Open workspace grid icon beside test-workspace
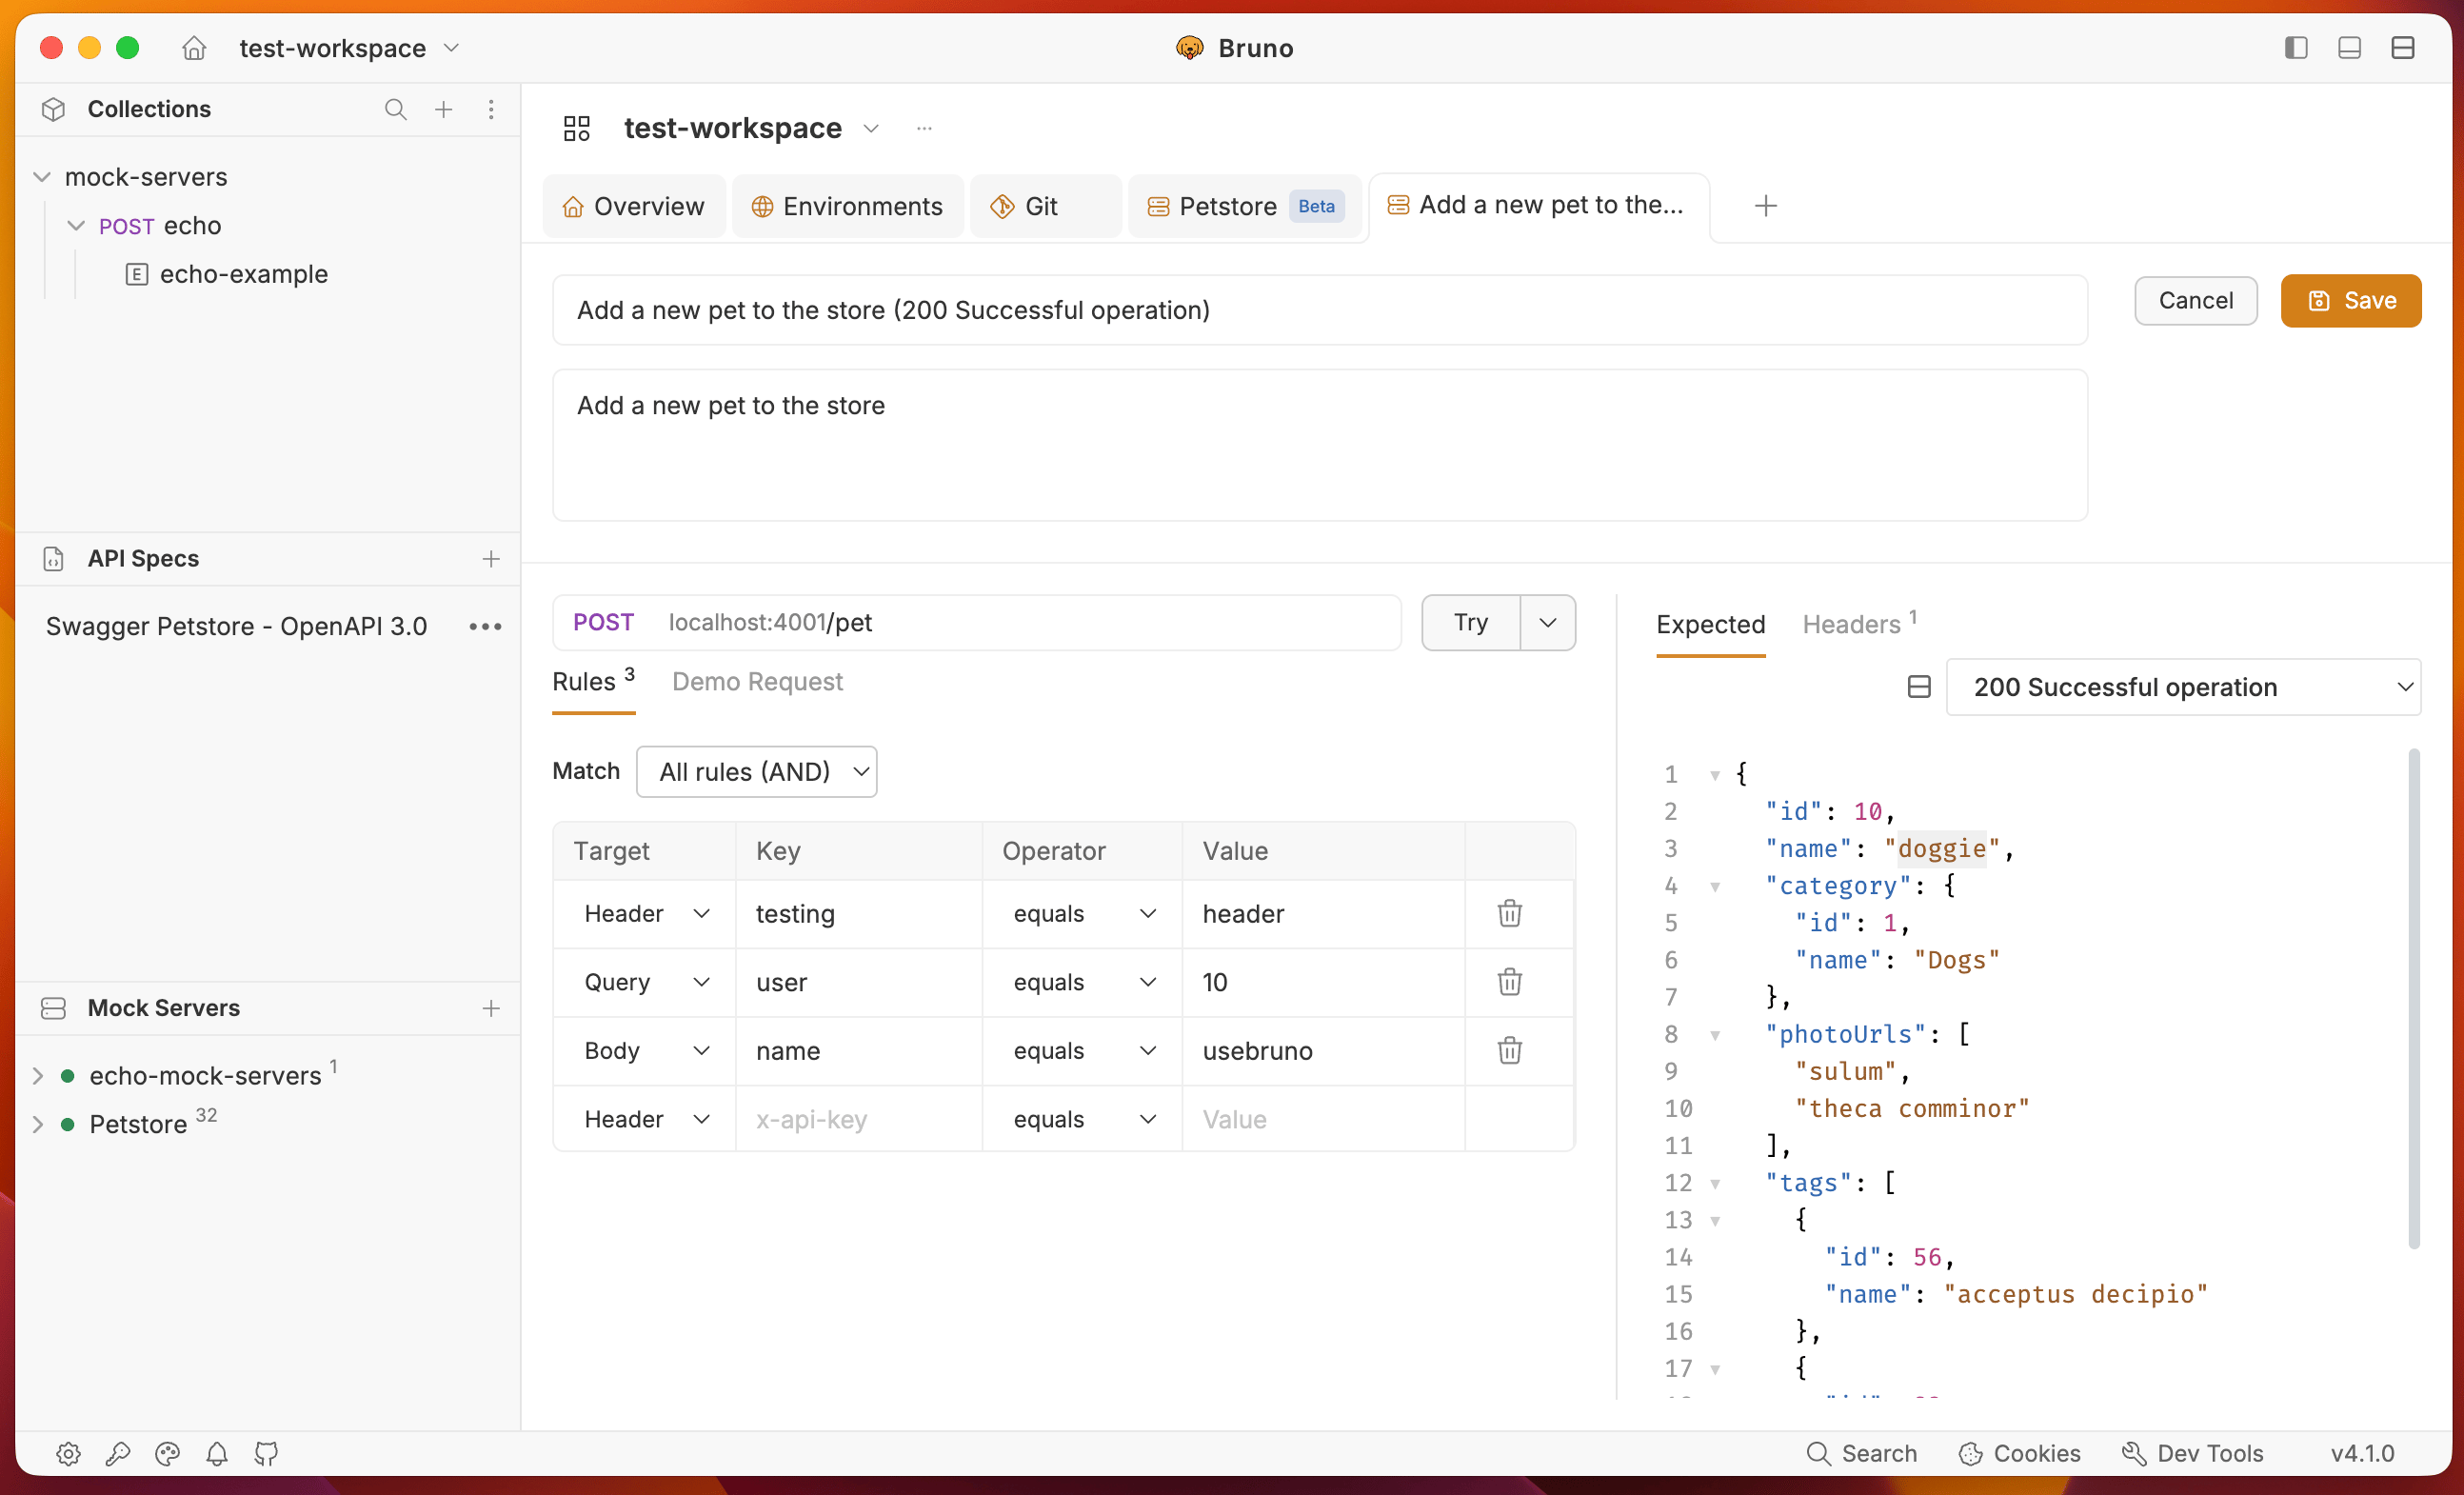Screen dimensions: 2464x1495 point(577,128)
